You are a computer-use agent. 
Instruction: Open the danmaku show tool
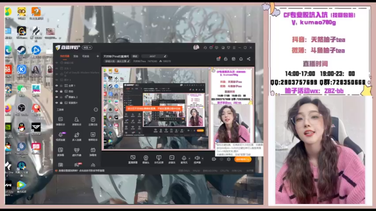(x=93, y=151)
